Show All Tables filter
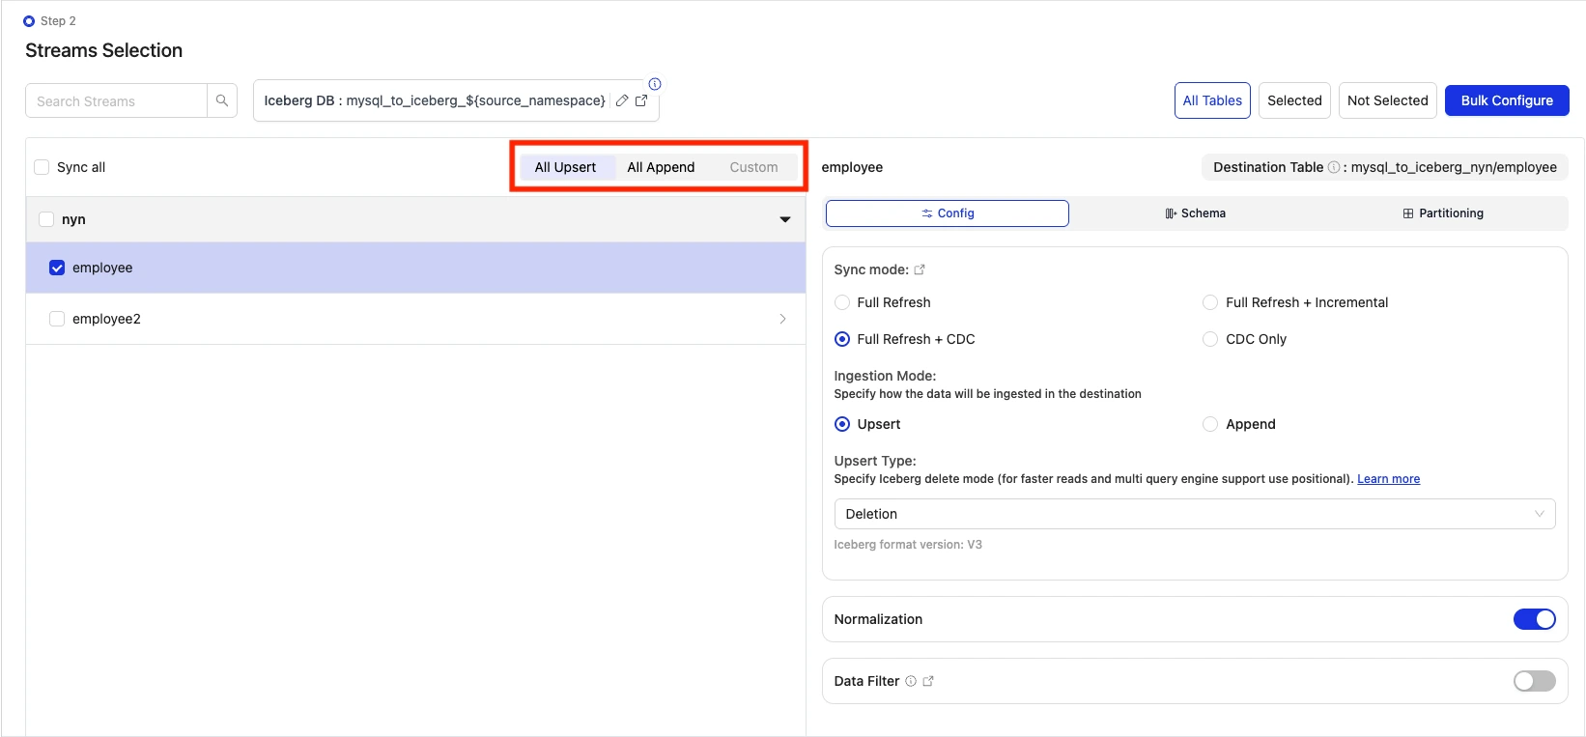Viewport: 1586px width, 737px height. pyautogui.click(x=1212, y=100)
